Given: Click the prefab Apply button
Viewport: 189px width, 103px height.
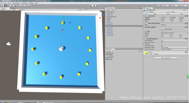Looking at the screenshot, I should pyautogui.click(x=182, y=14).
